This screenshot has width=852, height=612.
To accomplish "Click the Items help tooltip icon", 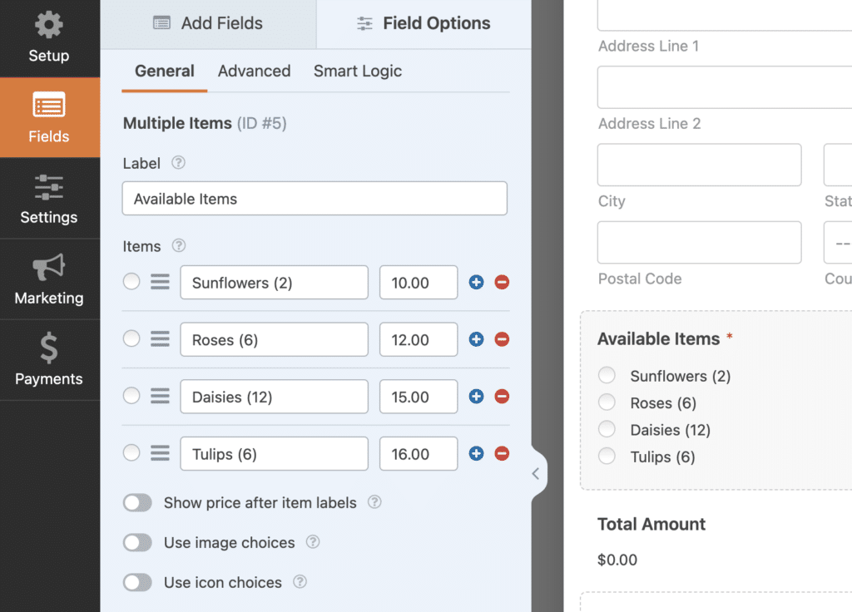I will tap(177, 246).
